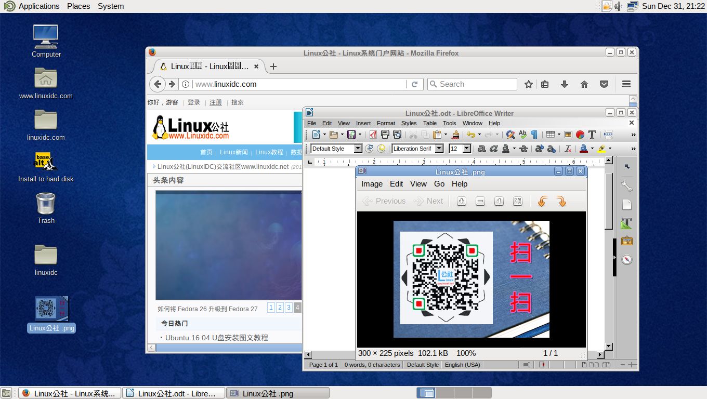Click the 注册 register link

coord(216,102)
